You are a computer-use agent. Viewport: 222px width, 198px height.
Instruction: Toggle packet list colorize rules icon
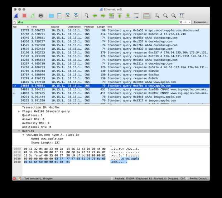146,15
